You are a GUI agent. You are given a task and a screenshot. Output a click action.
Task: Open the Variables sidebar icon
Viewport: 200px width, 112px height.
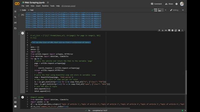pyautogui.click(x=15, y=23)
